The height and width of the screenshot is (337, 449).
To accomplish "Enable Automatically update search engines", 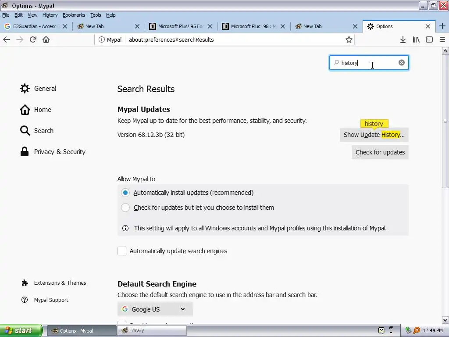I will click(122, 251).
